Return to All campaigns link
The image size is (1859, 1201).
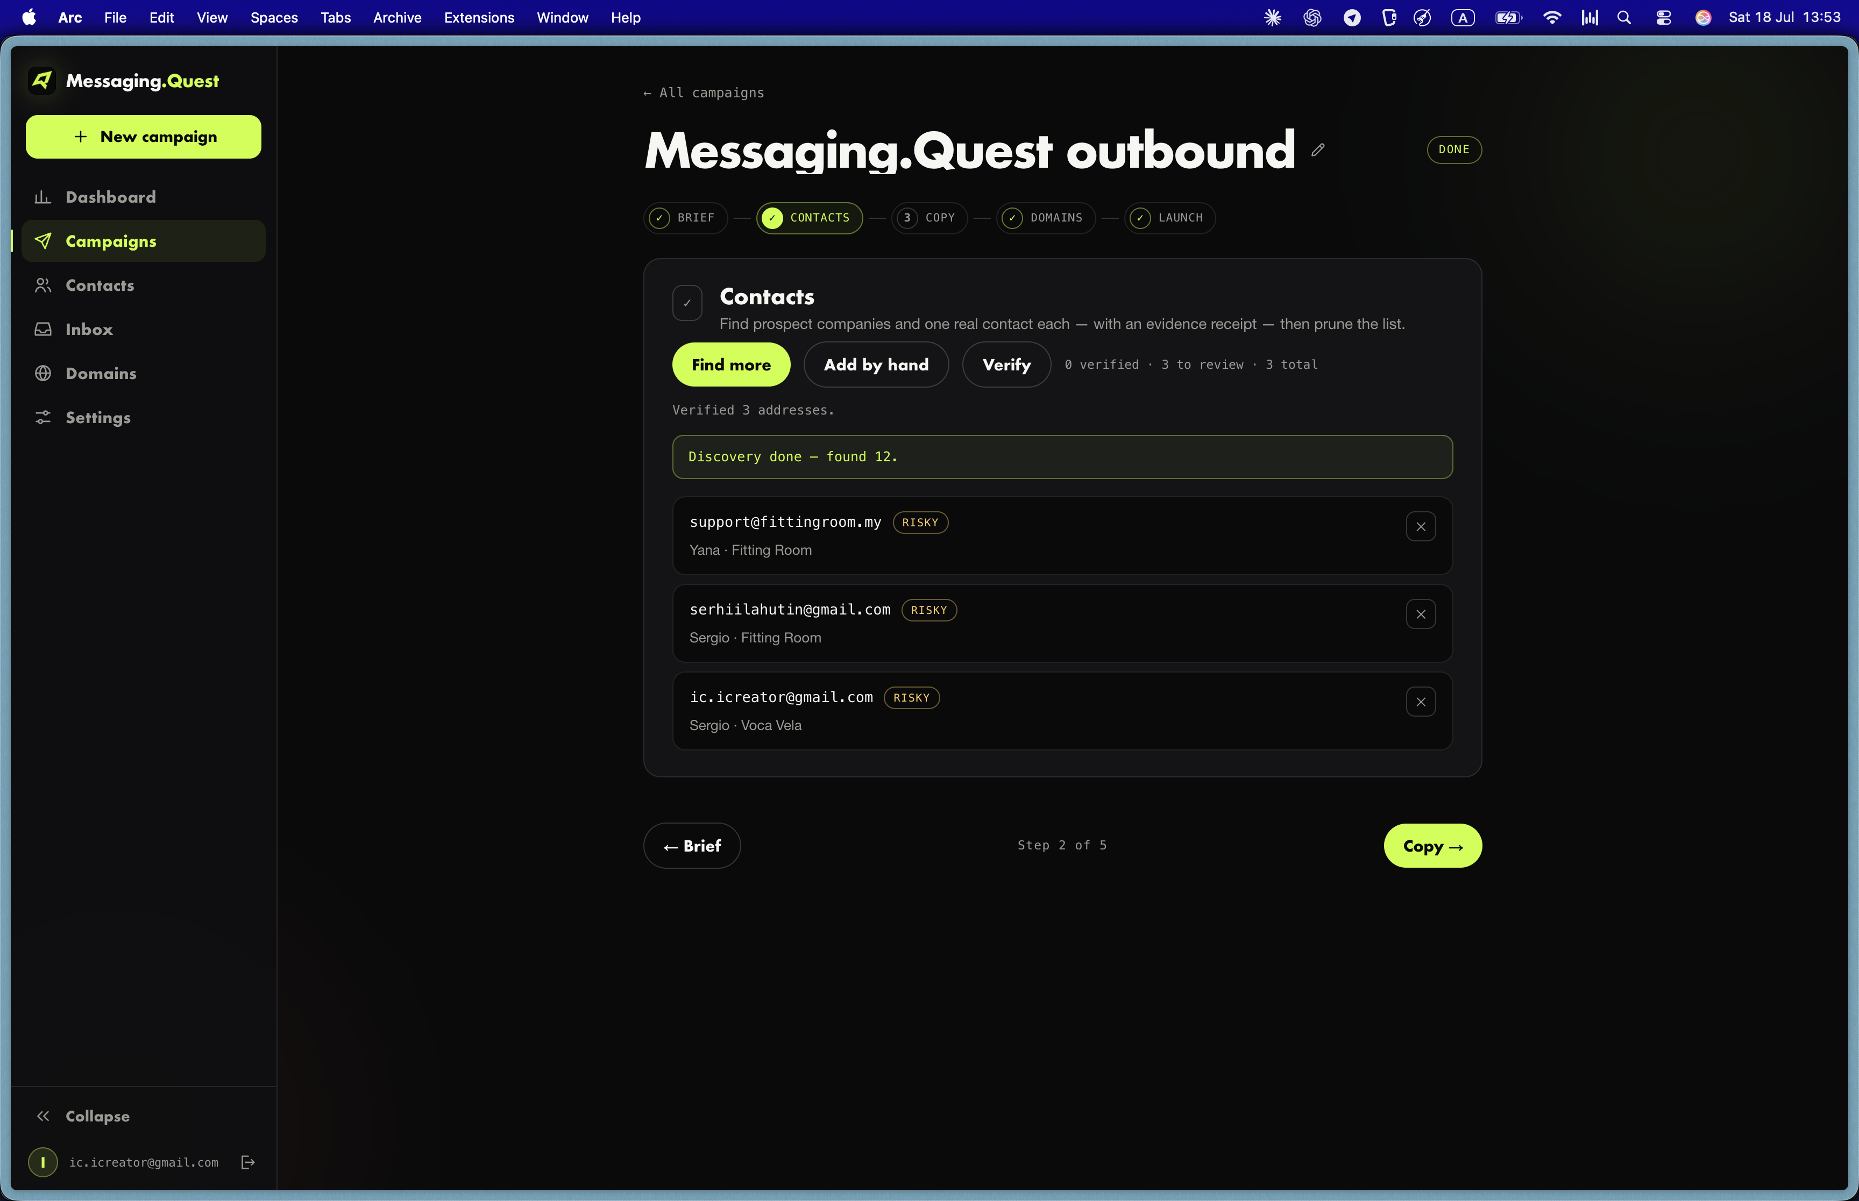click(x=704, y=93)
